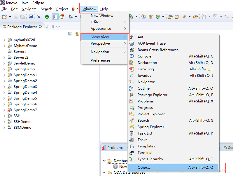Click the Debug bug toolbar icon
The image size is (233, 176).
click(71, 17)
